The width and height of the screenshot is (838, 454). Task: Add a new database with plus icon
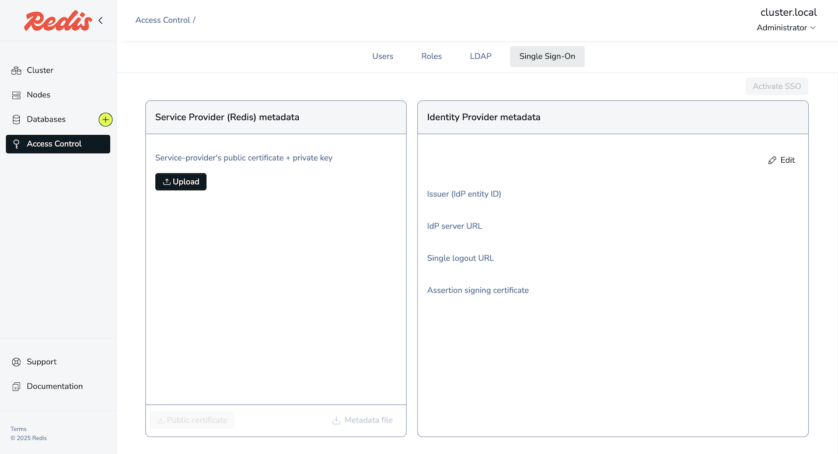click(105, 120)
